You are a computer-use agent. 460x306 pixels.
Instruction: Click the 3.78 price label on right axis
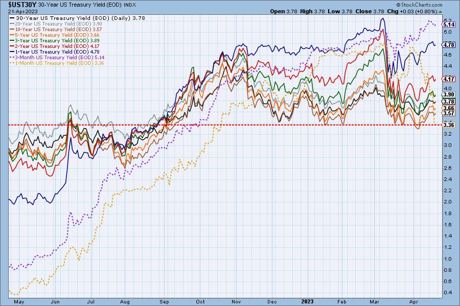(449, 101)
